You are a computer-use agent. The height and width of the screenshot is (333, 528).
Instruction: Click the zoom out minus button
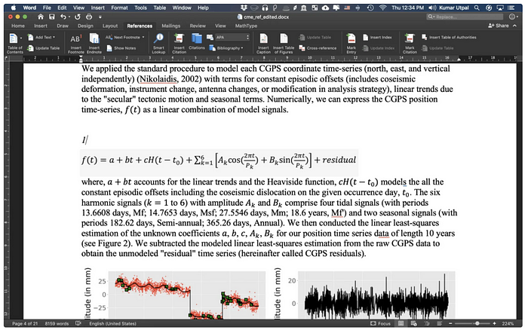point(450,323)
